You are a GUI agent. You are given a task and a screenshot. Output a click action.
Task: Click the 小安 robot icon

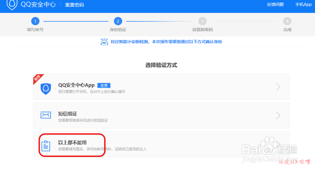104,42
